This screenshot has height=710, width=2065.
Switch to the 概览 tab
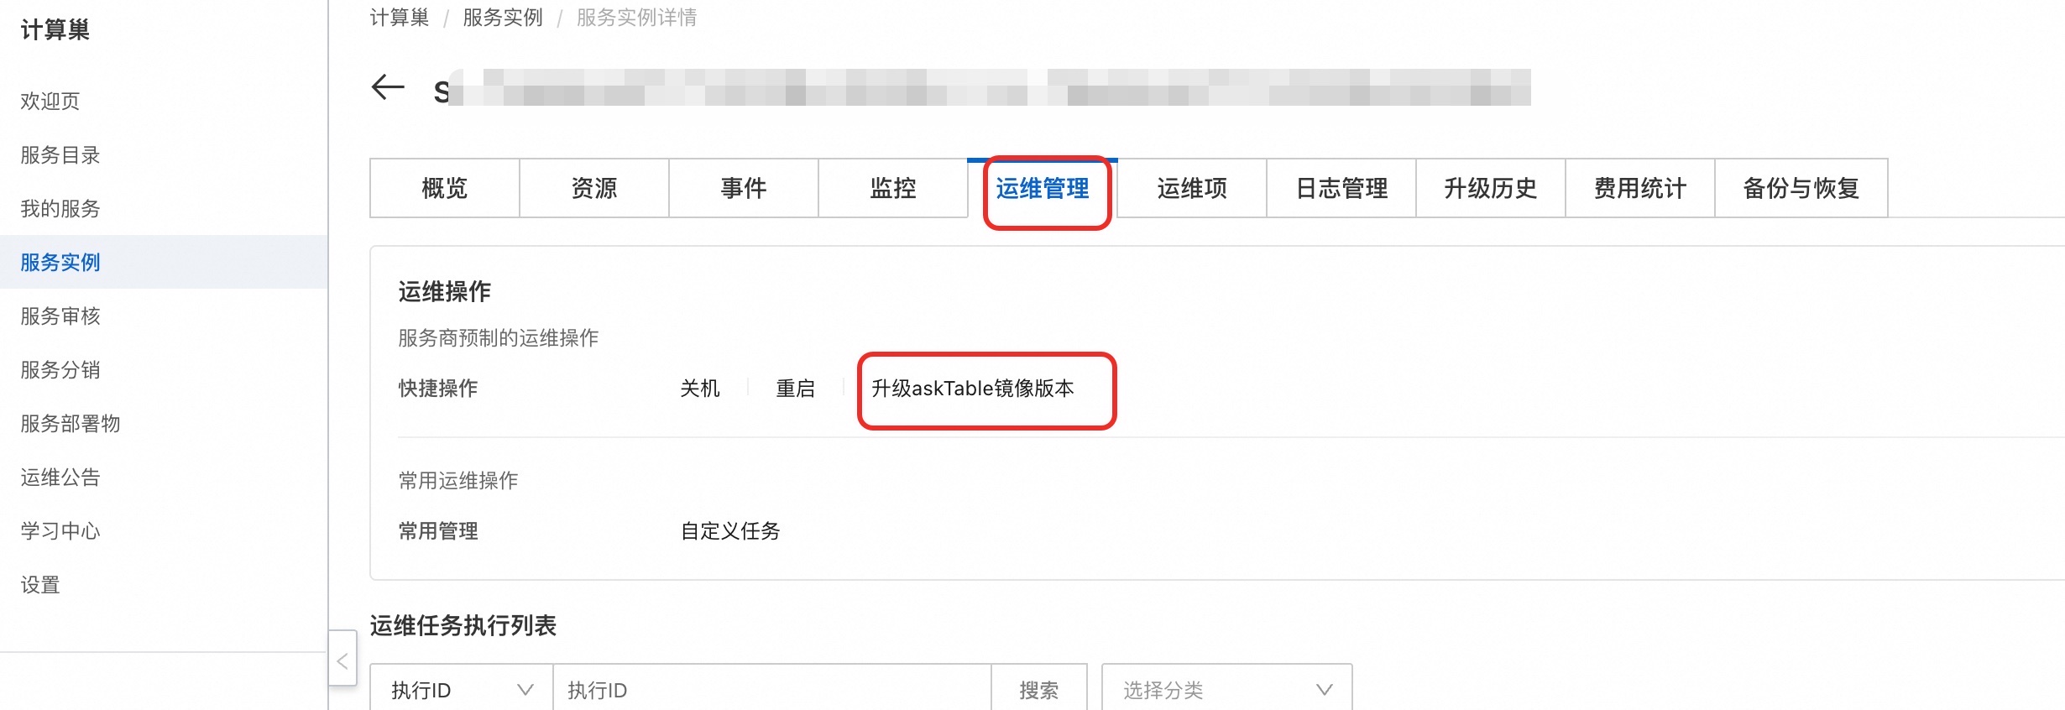pyautogui.click(x=444, y=188)
